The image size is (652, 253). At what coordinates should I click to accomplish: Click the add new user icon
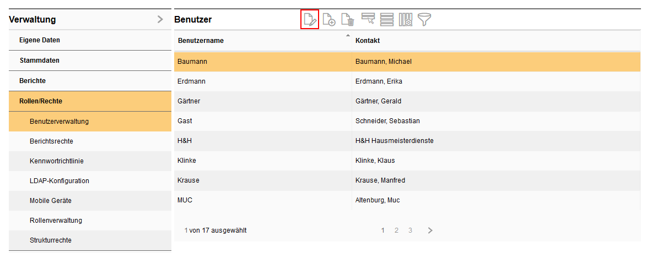(x=329, y=20)
